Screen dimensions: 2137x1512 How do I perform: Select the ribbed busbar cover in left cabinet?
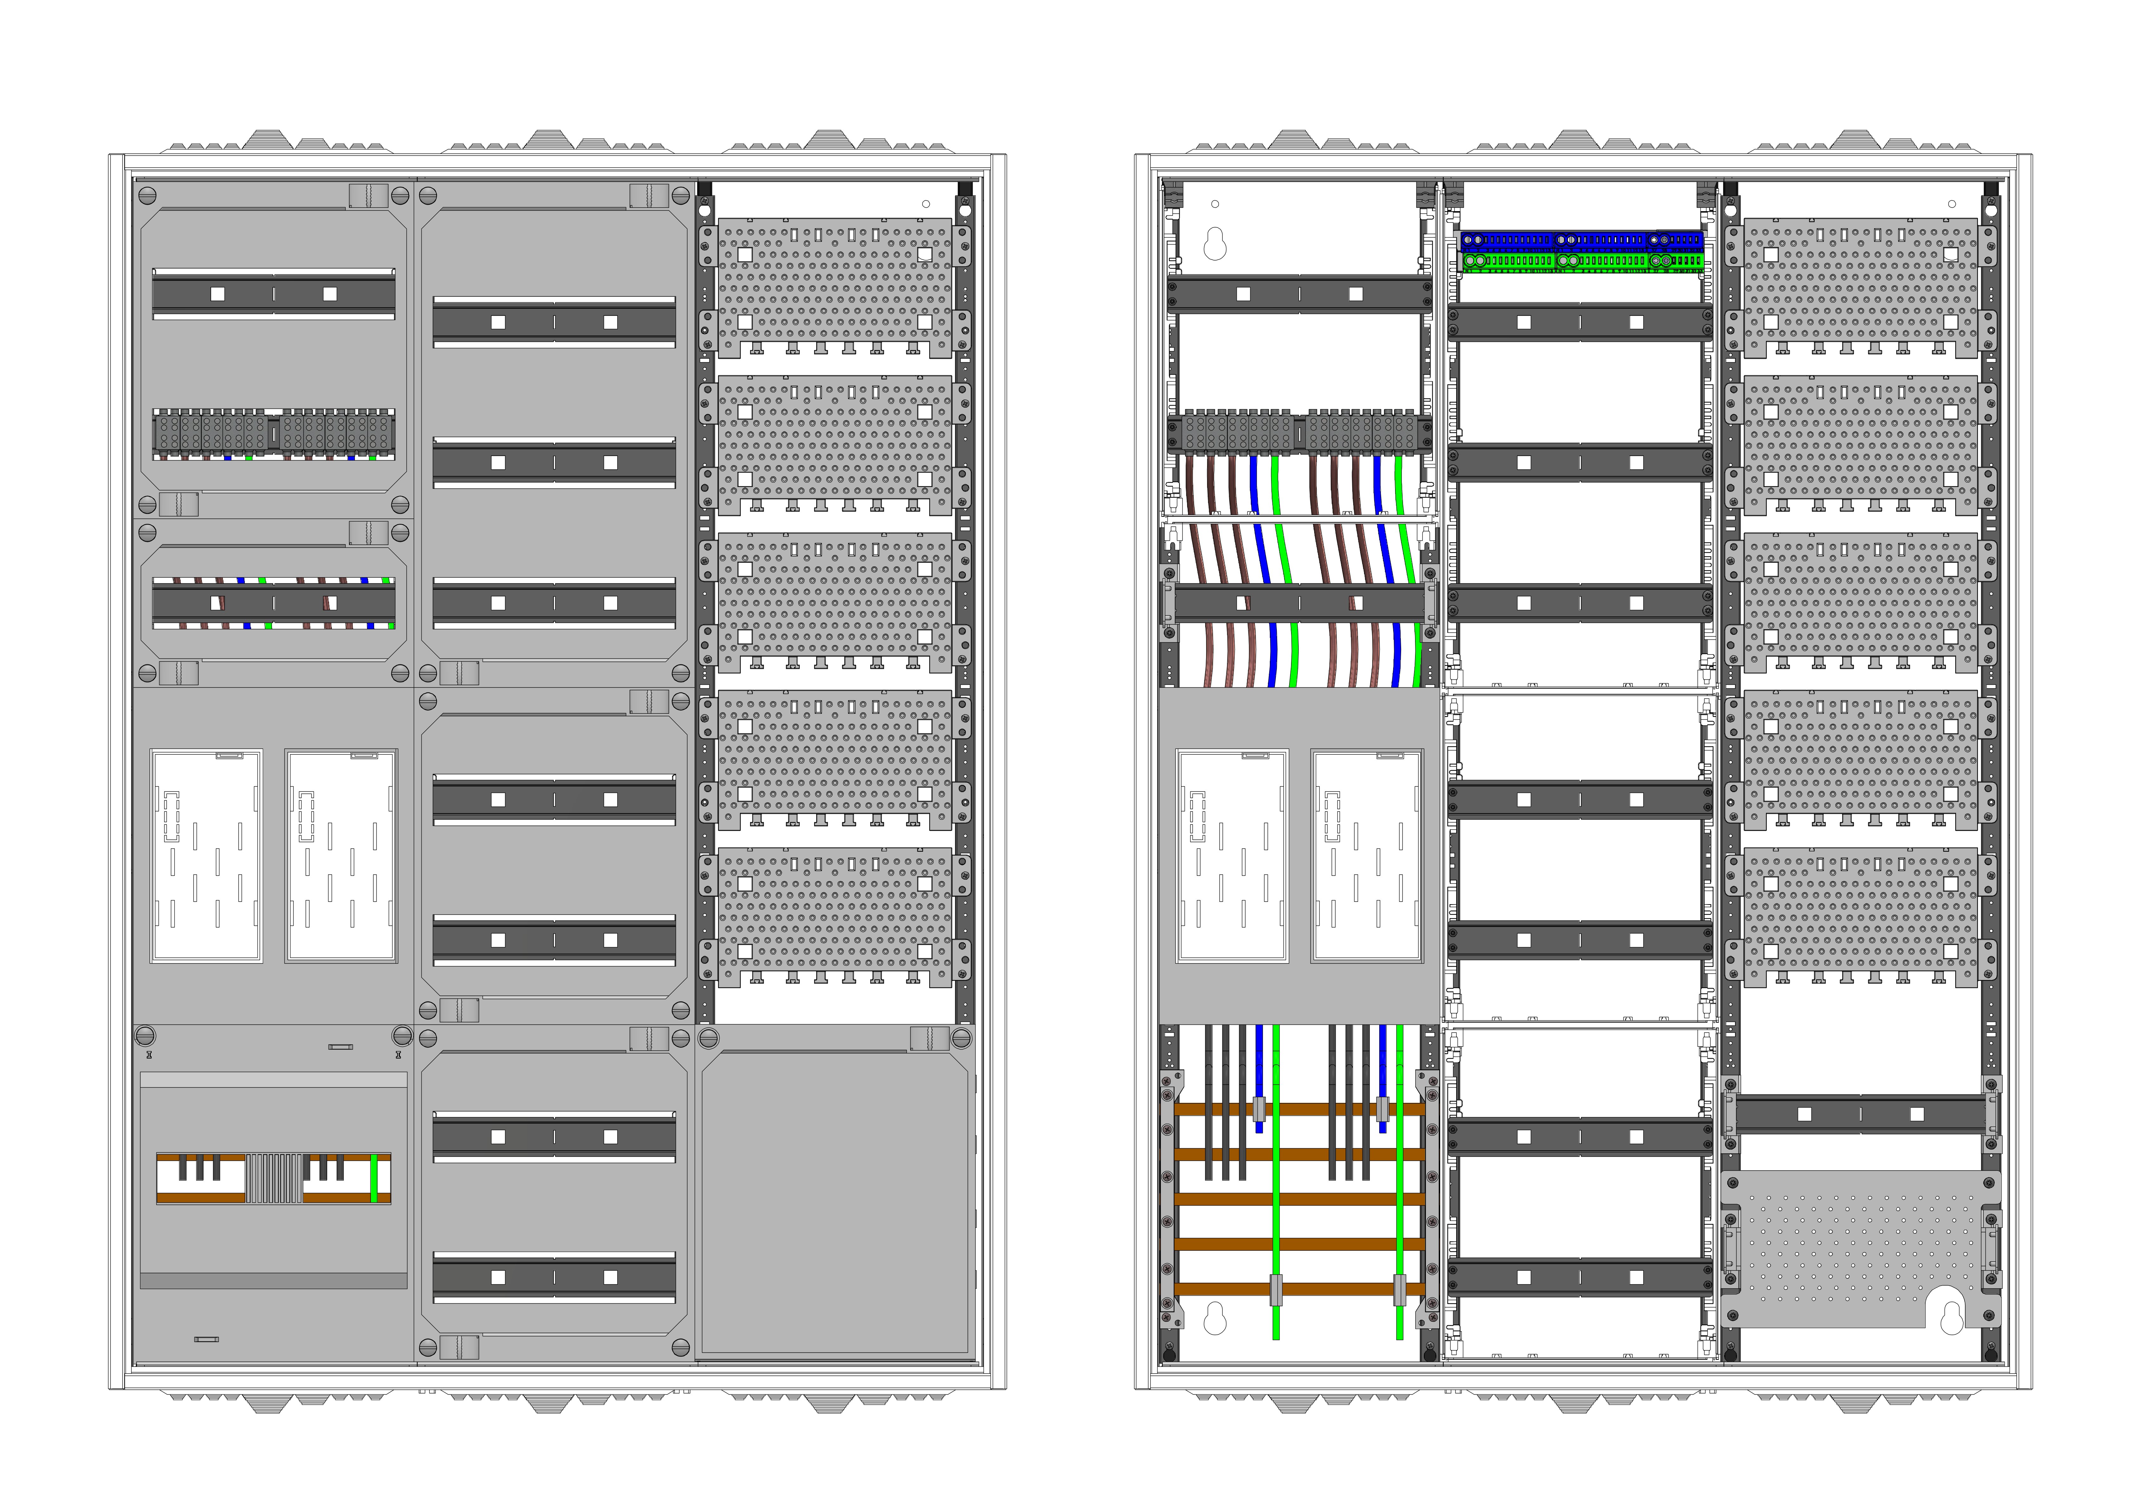274,1179
